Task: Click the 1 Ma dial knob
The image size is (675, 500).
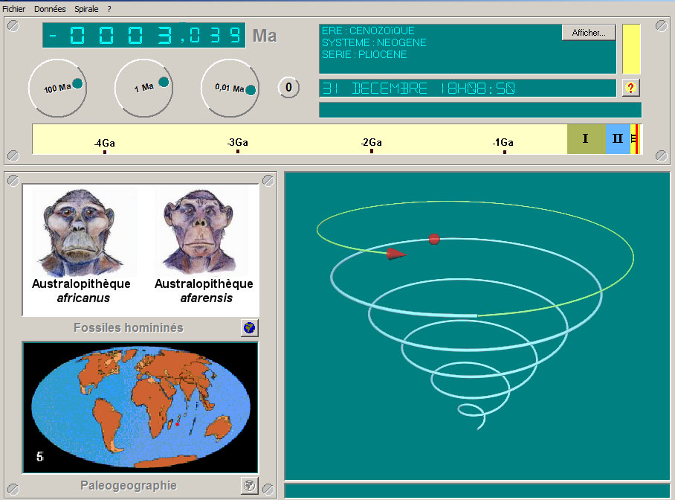Action: tap(164, 83)
